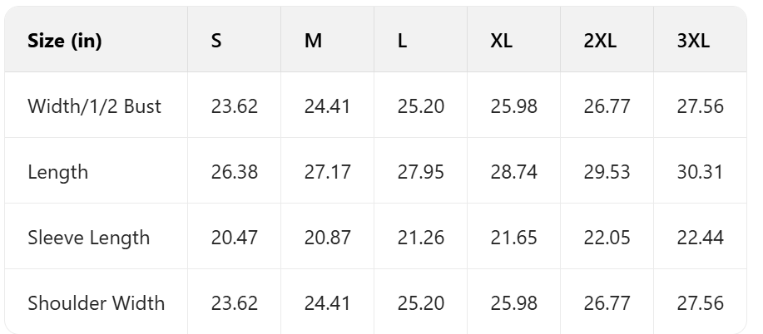The width and height of the screenshot is (763, 334).
Task: Select Shoulder Width value for size S
Action: pos(235,303)
